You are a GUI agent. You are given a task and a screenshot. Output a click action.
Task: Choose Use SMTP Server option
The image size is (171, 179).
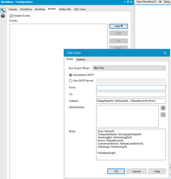71,81
